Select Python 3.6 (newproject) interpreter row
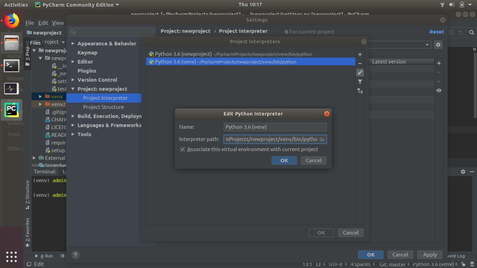The image size is (477, 268). 250,54
